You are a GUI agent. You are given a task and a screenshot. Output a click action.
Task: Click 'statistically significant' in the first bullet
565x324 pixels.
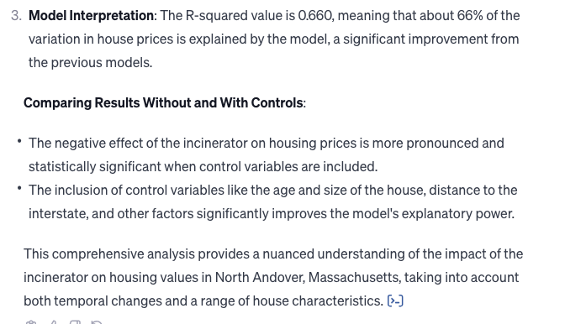[95, 167]
